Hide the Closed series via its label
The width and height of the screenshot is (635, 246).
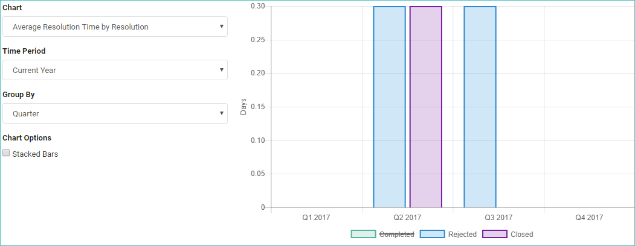[521, 235]
